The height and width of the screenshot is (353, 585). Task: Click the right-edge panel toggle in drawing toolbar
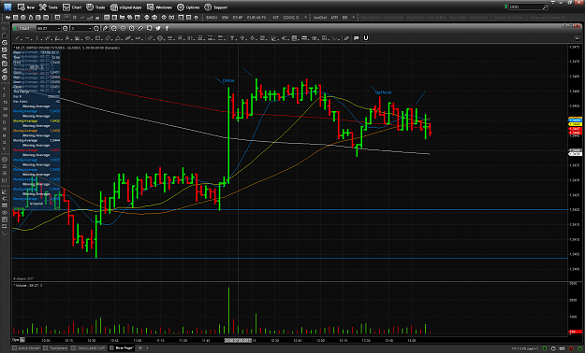click(x=578, y=38)
